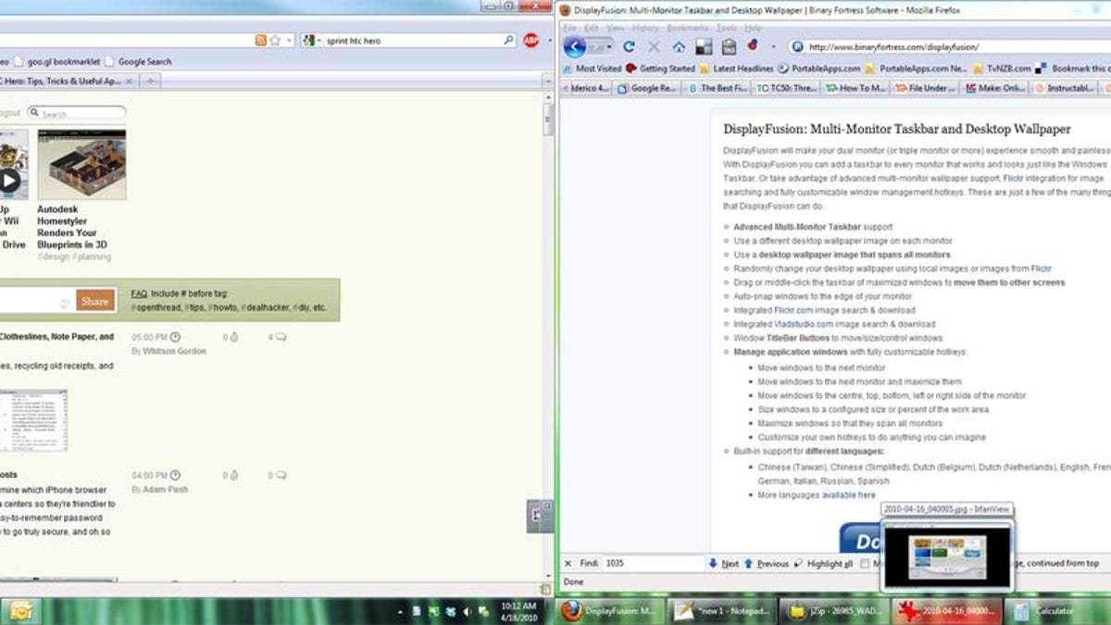Click the orange Share button
Viewport: 1111px width, 625px height.
click(95, 301)
